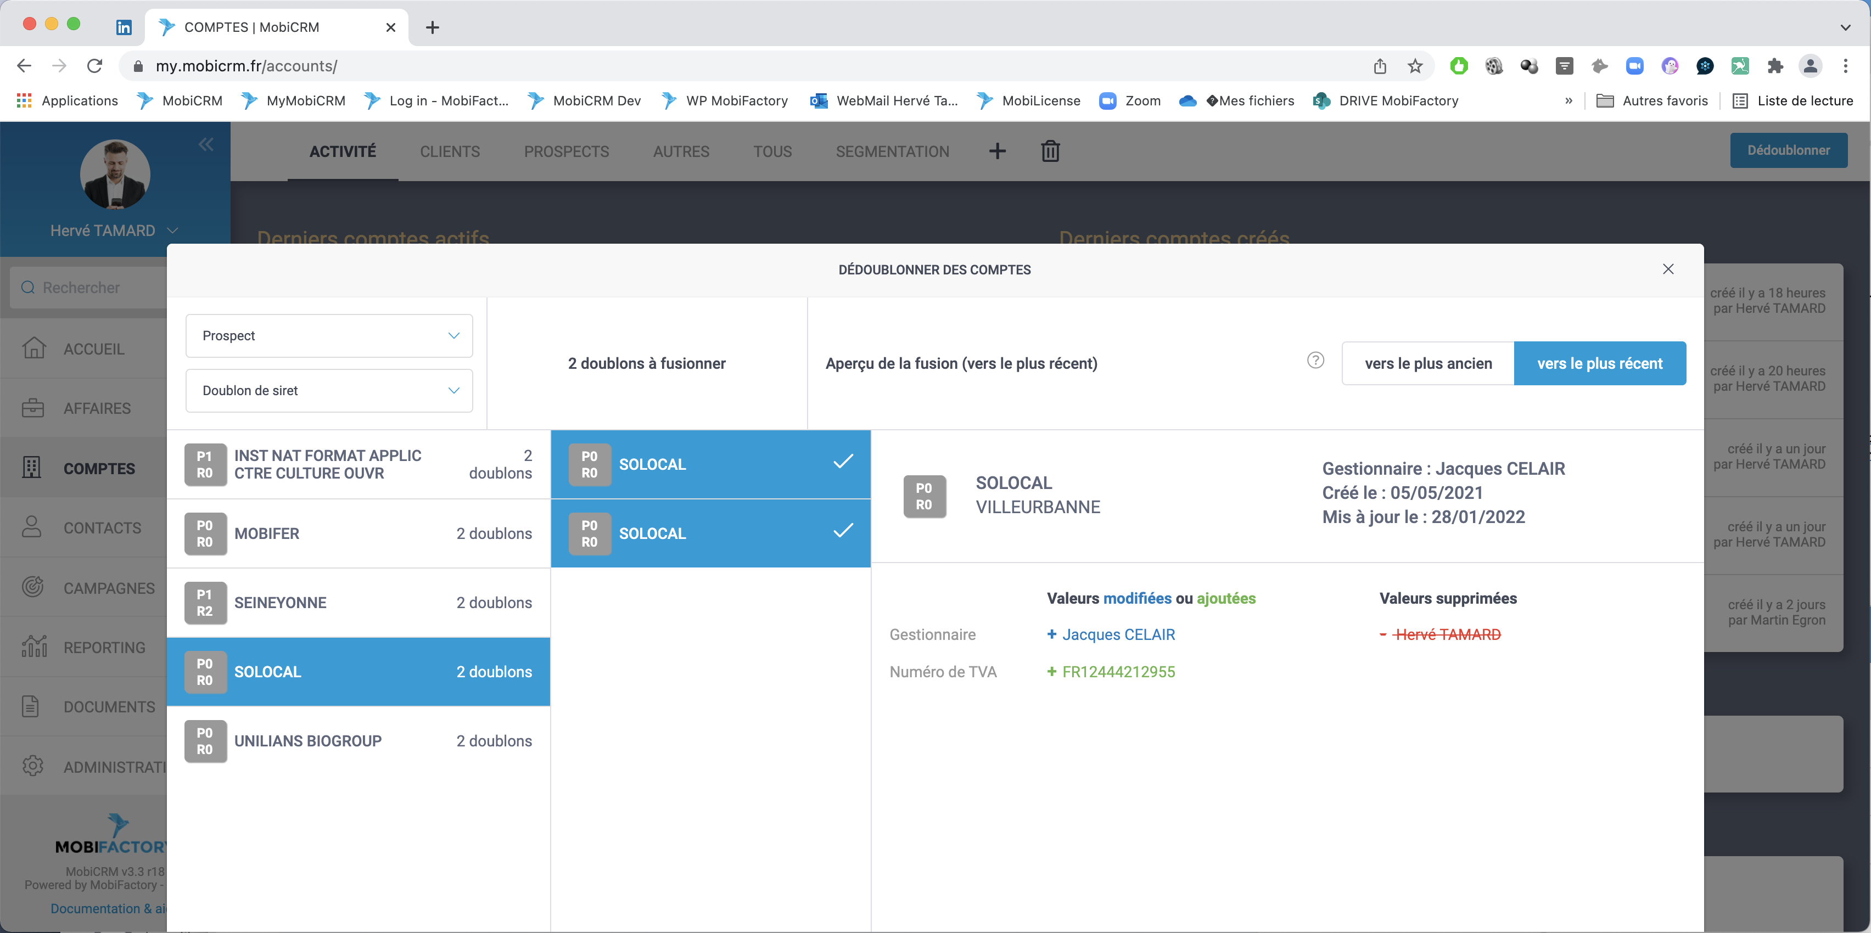Click the bookmark star icon in address bar
Screen dimensions: 1871x933
pos(1415,66)
